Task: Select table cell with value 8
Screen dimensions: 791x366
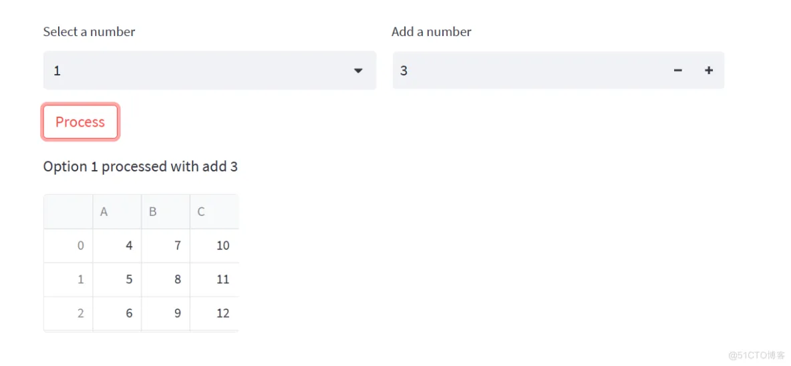Action: click(166, 279)
